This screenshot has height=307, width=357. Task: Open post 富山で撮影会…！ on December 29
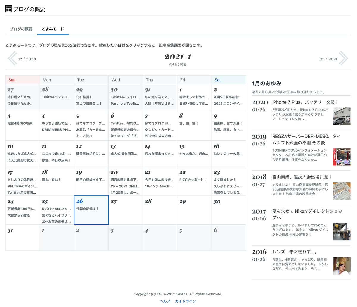[x=89, y=104]
